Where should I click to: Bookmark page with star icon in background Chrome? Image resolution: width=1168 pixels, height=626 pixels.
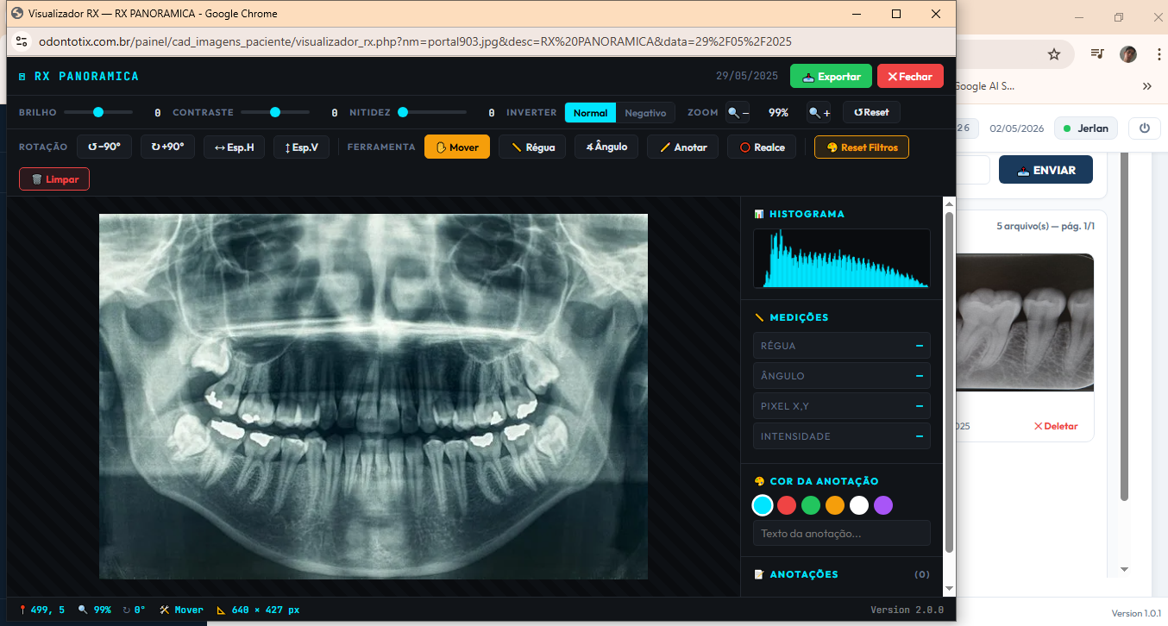(1053, 54)
